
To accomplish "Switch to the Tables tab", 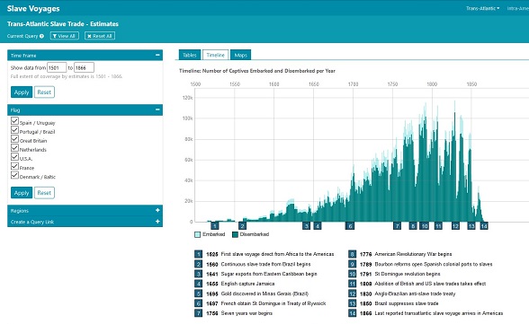I will (190, 55).
